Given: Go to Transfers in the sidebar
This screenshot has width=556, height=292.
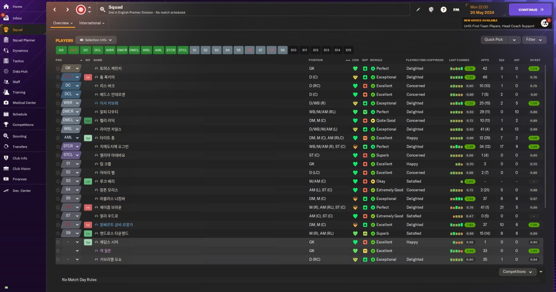Looking at the screenshot, I should pyautogui.click(x=20, y=147).
